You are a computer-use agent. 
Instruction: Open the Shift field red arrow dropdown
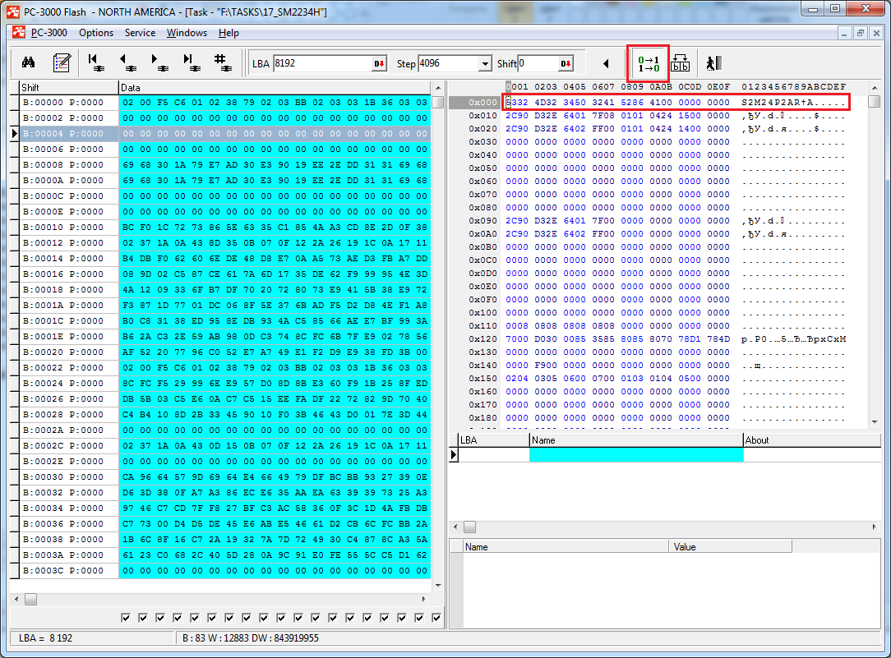pyautogui.click(x=566, y=64)
